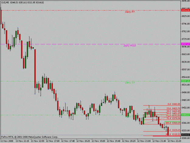Screen dimensions: 190x143
Task: Select Fibonacci level 100.0 8360.69
Action: click(x=173, y=123)
